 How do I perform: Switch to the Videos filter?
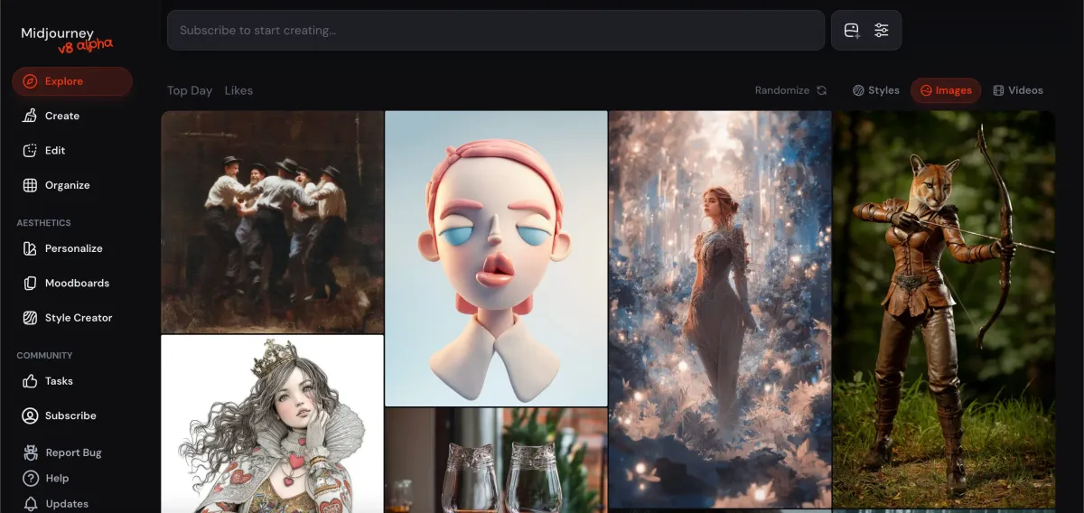(x=1018, y=90)
